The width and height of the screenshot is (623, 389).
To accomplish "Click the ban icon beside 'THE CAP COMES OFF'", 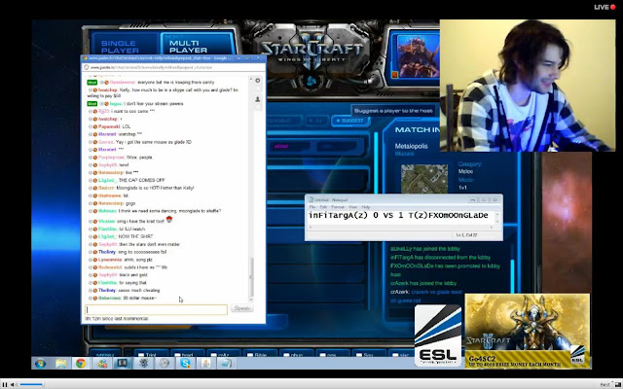I will click(95, 180).
